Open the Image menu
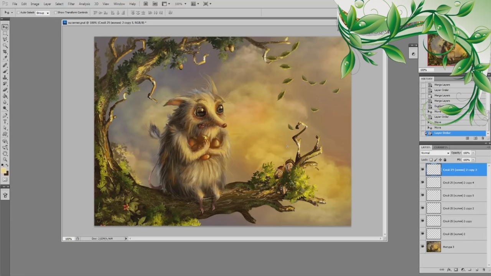The width and height of the screenshot is (491, 276). coord(35,4)
